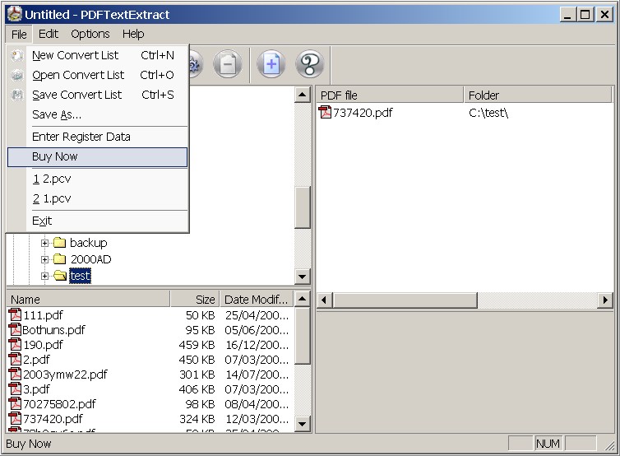620x456 pixels.
Task: Click the PDF icon beside 3.pdf
Action: coord(15,389)
